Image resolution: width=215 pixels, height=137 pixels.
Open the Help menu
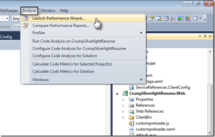coord(64,11)
